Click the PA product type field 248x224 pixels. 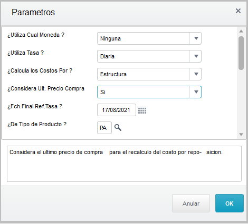click(x=104, y=128)
